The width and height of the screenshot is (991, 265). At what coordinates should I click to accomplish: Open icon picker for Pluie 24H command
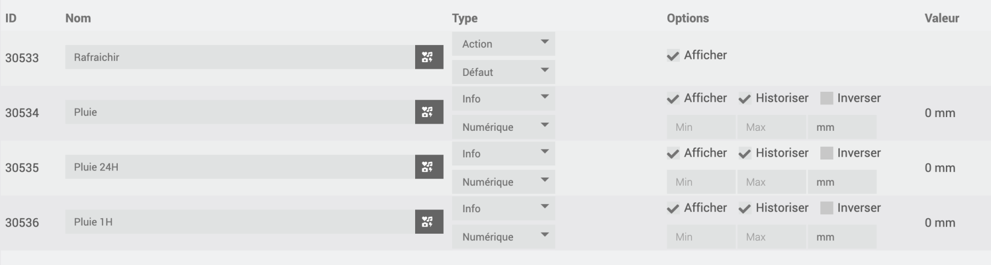429,167
